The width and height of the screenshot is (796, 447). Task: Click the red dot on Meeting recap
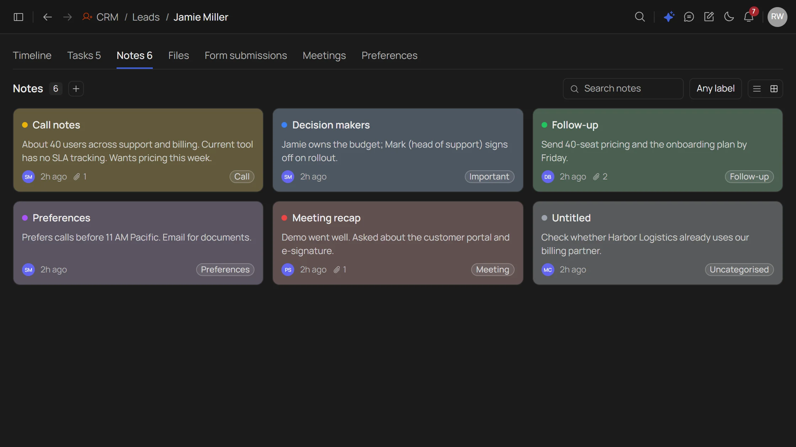pyautogui.click(x=284, y=218)
